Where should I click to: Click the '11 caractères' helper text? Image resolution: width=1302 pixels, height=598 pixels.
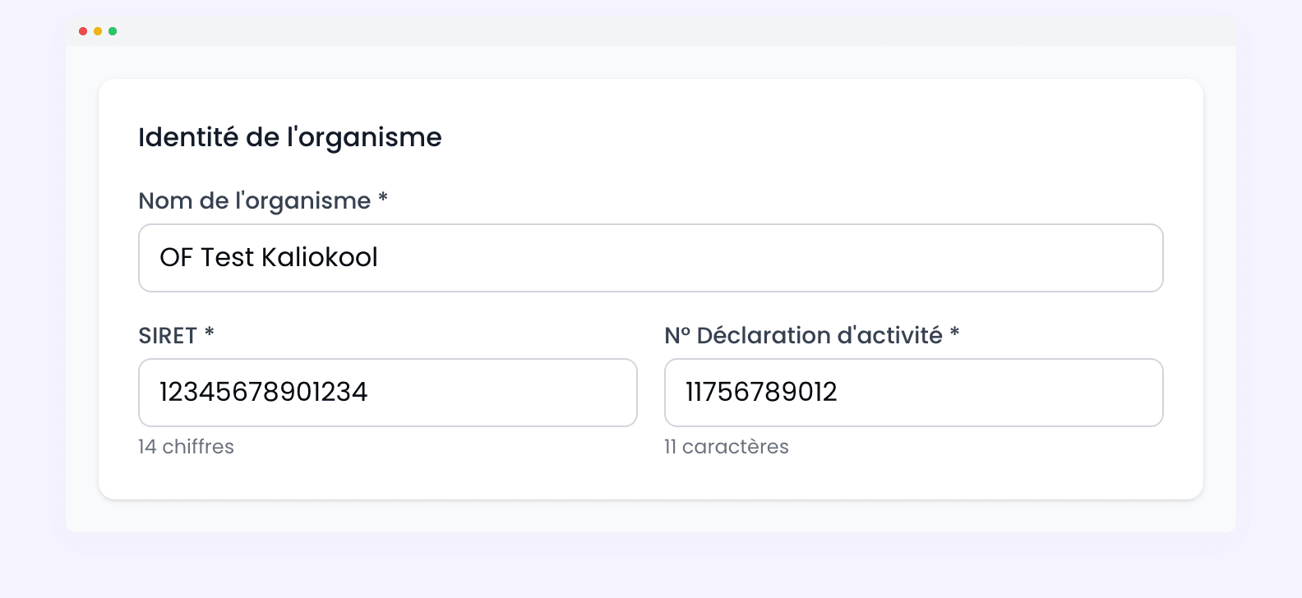[x=727, y=446]
